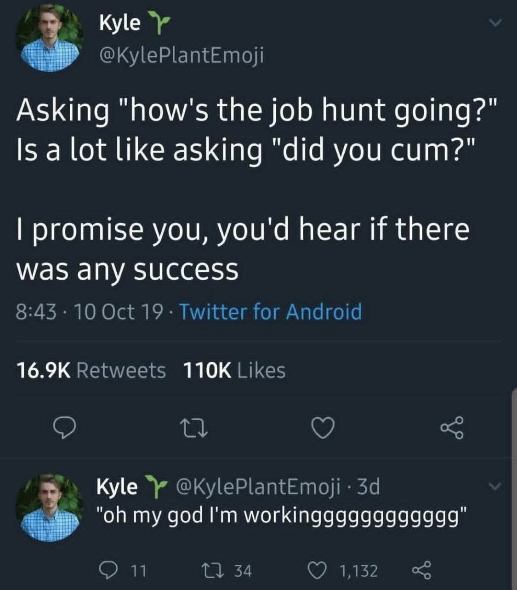The height and width of the screenshot is (590, 517).
Task: Click Kyle's display name at top
Action: pos(119,23)
